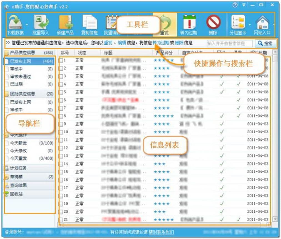Click search box 输入并开始搜索信息
This screenshot has height=239, width=281.
coord(229,44)
